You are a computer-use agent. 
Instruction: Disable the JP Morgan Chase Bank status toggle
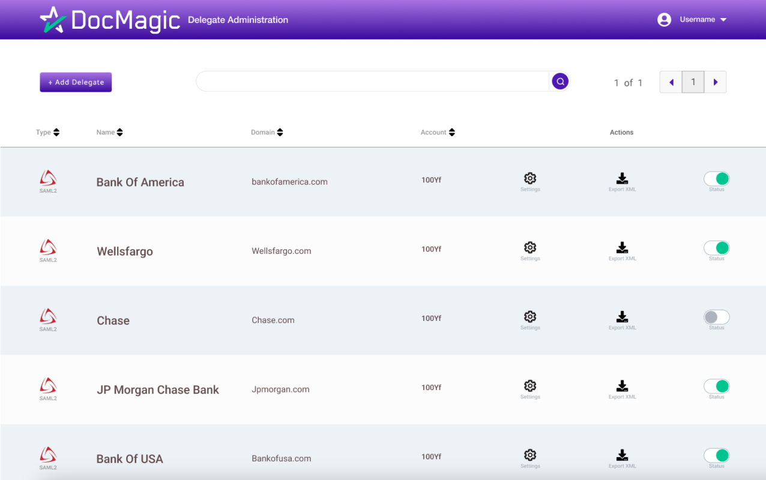(717, 386)
